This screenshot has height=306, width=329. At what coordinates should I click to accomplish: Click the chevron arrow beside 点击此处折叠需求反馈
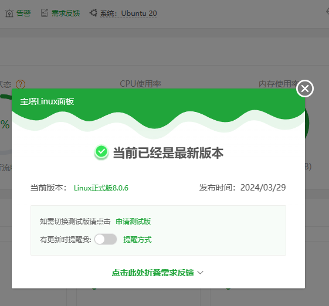[201, 273]
